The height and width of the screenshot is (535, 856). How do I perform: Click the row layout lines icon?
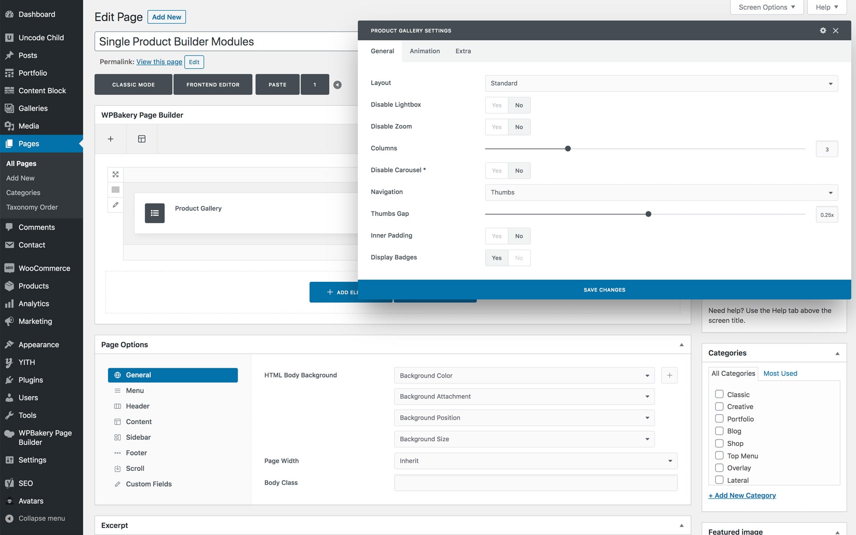coord(115,189)
